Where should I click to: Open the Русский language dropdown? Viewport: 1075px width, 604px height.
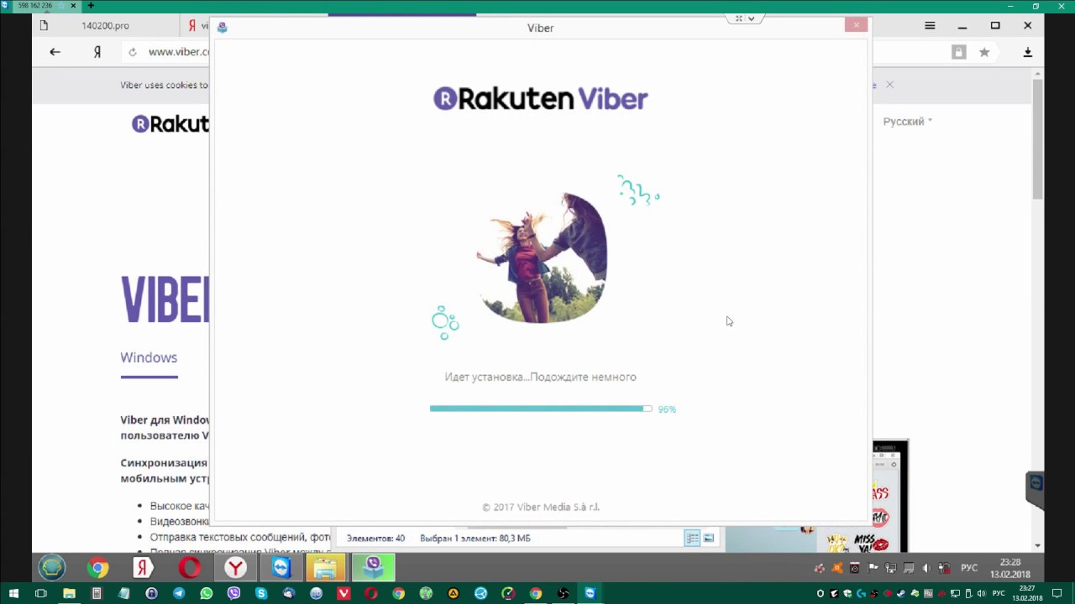coord(907,122)
